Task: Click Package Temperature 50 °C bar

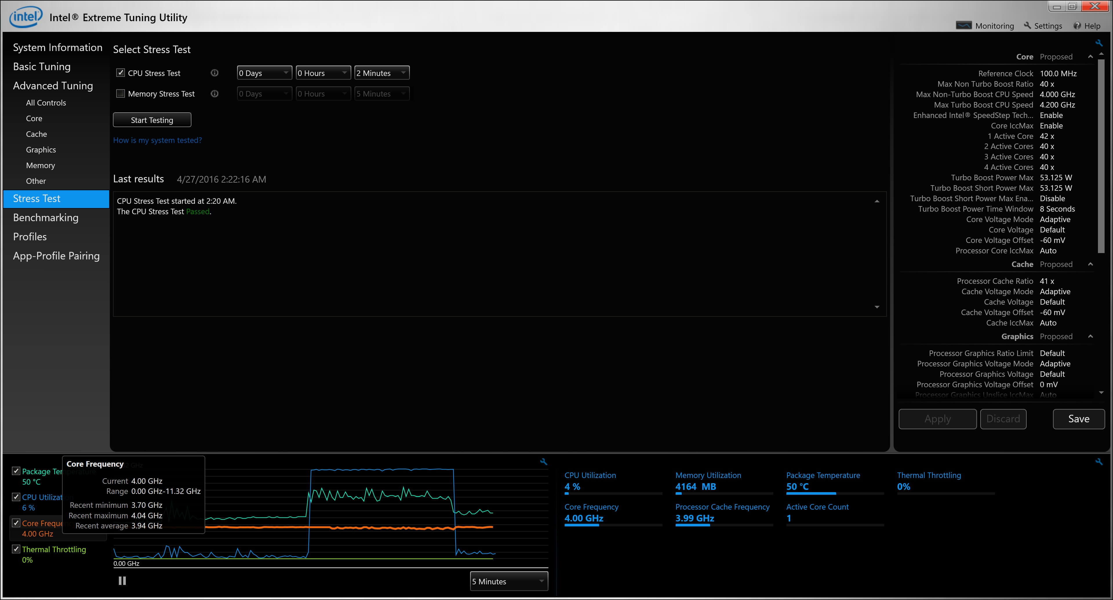Action: tap(835, 493)
